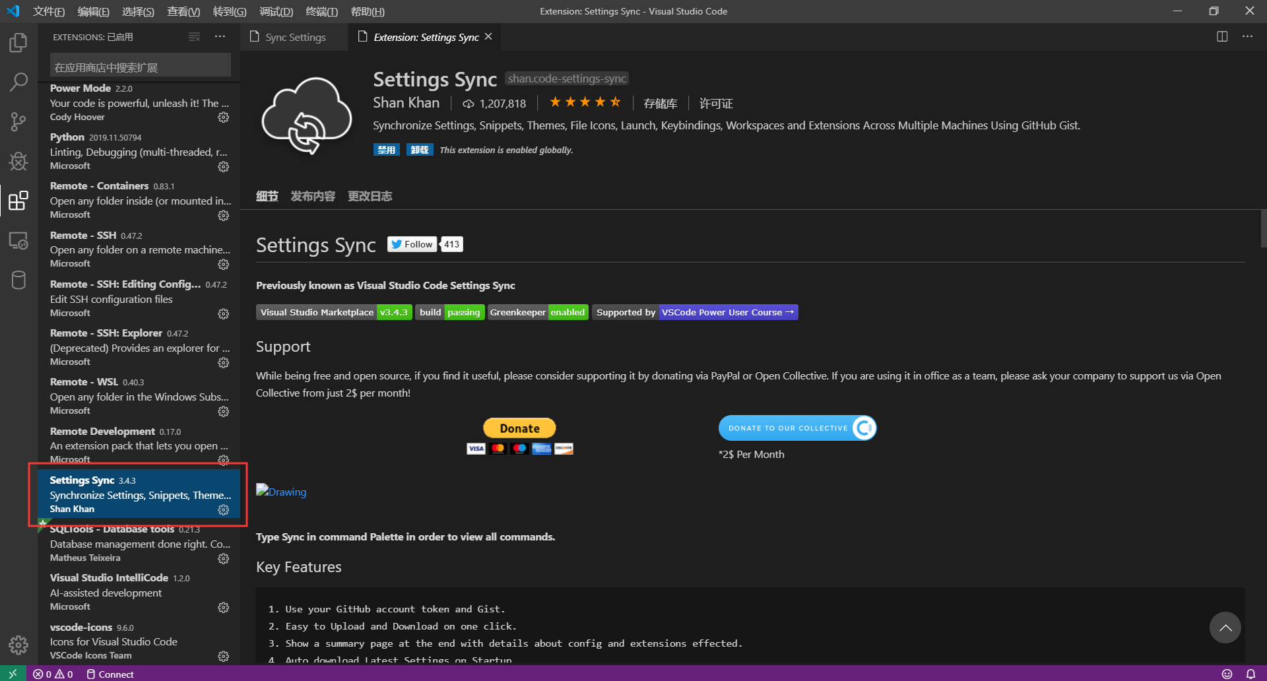Open the Debug view bug icon

pos(18,161)
